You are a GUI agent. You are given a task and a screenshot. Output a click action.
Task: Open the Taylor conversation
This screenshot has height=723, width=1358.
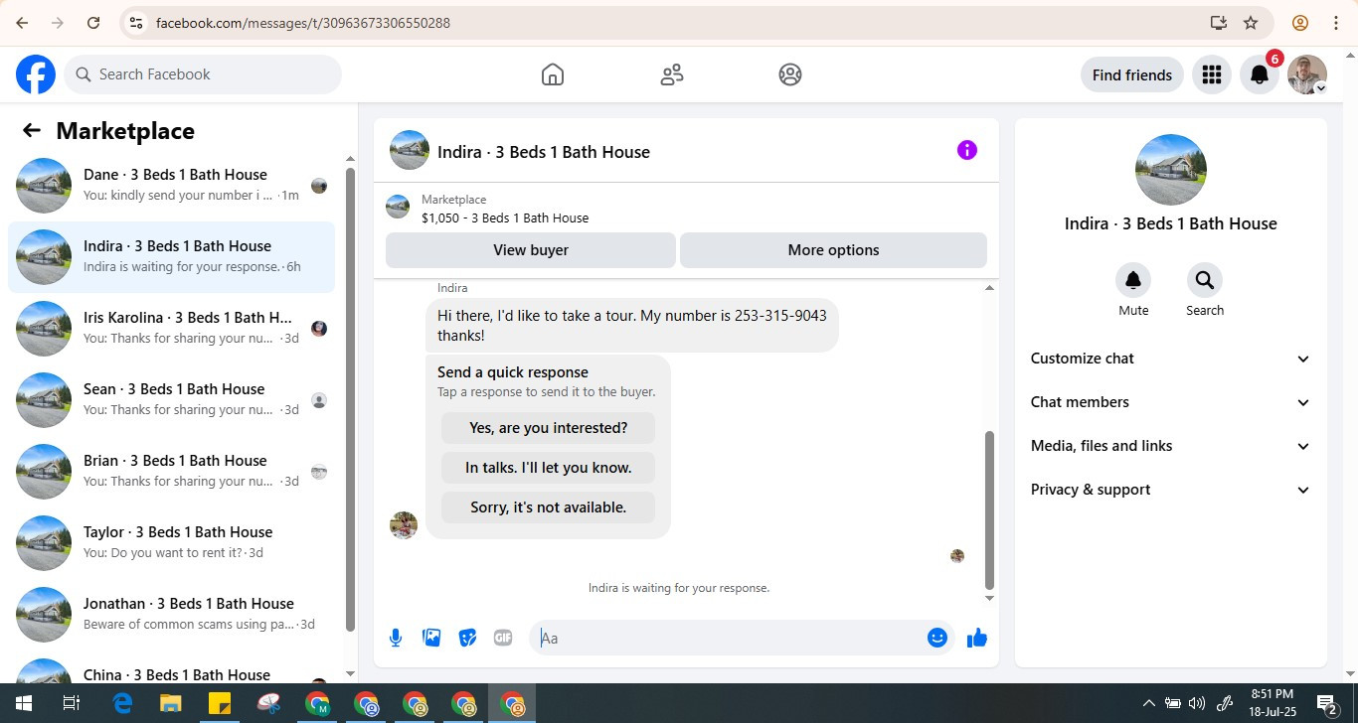tap(171, 543)
